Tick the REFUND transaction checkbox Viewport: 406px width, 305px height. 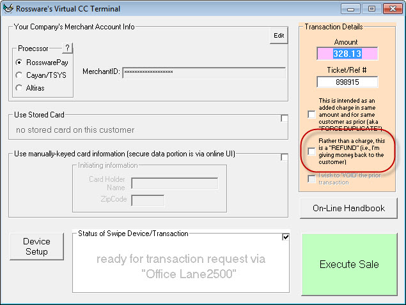click(x=311, y=151)
